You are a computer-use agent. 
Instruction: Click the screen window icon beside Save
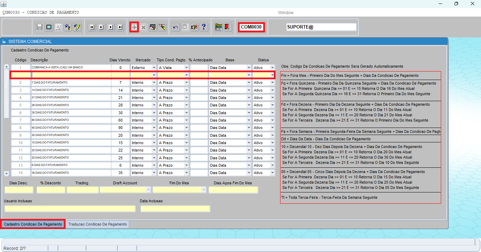[49, 27]
